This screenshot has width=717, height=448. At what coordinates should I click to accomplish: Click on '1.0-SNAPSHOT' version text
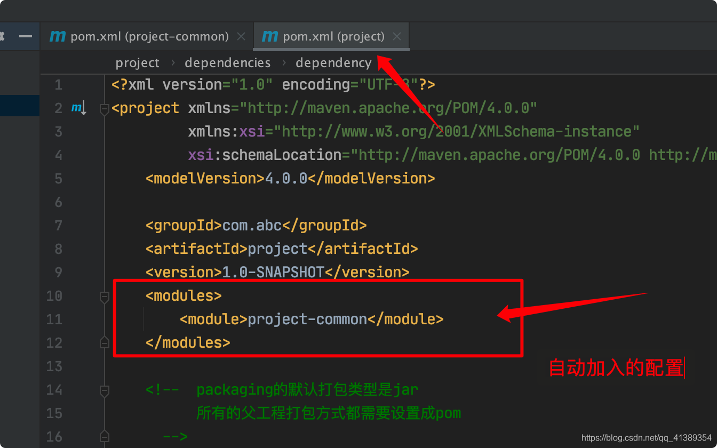click(273, 273)
